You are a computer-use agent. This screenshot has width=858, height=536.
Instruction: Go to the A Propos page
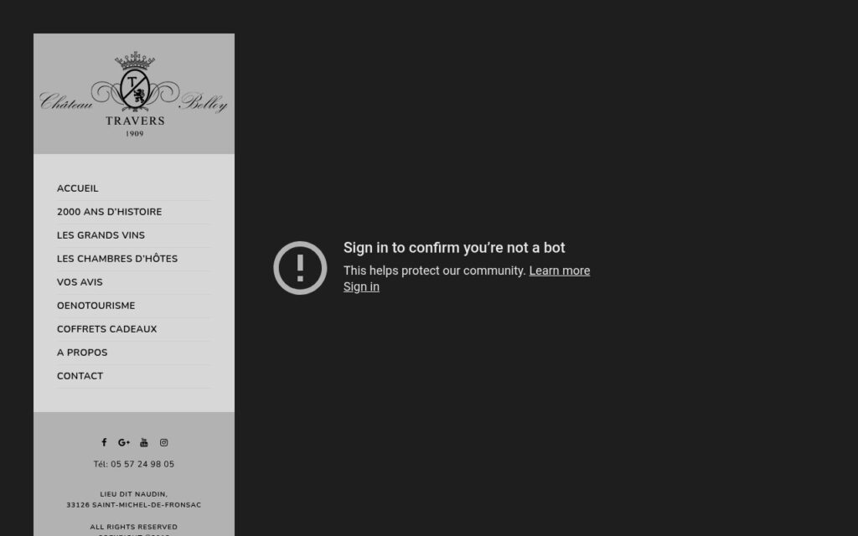82,353
